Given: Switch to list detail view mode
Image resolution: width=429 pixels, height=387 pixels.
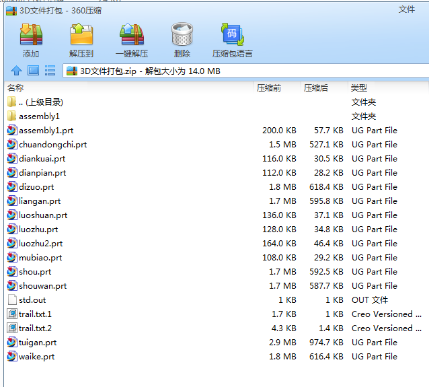Looking at the screenshot, I should tap(50, 71).
